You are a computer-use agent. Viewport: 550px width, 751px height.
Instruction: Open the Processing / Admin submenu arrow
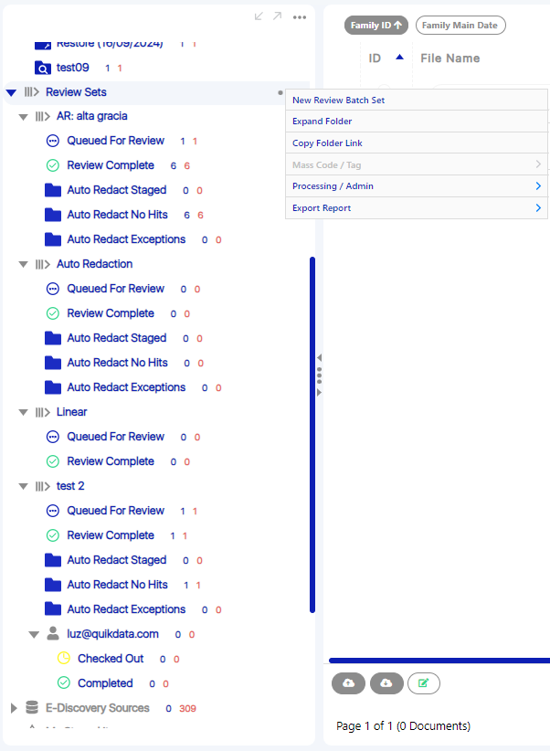coord(538,185)
